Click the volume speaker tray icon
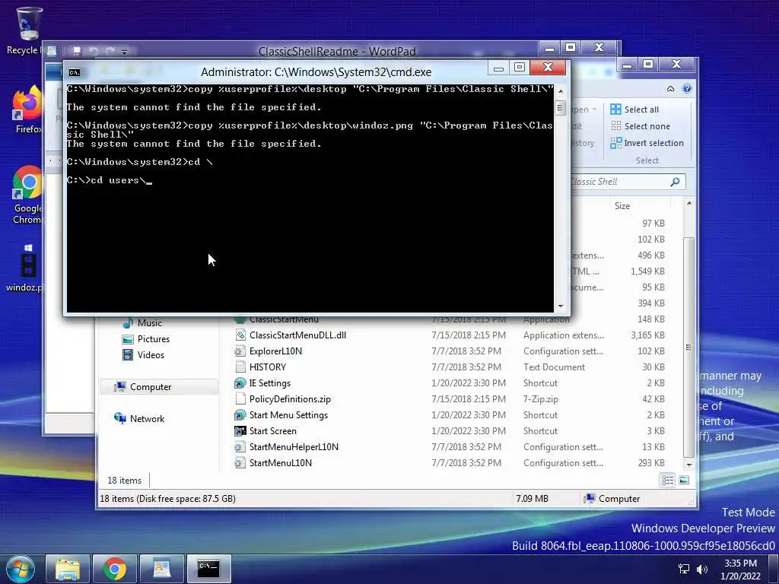779x584 pixels. tap(702, 570)
